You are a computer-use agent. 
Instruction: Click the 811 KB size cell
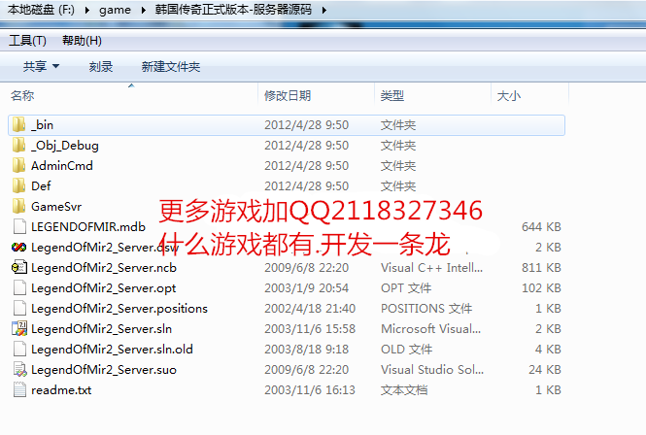point(541,267)
